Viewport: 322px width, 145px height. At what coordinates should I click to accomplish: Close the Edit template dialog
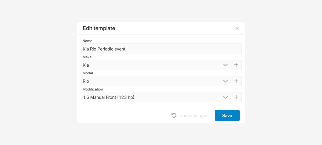pyautogui.click(x=237, y=28)
